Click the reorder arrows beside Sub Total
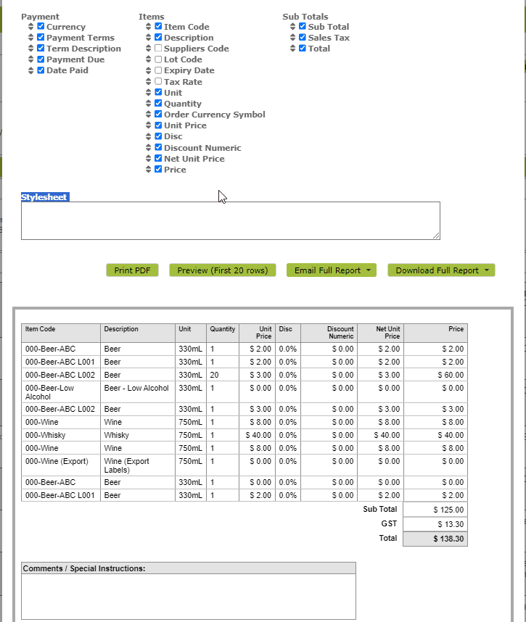Viewport: 526px width, 622px height. pos(292,27)
